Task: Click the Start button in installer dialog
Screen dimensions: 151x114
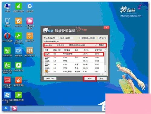Action: point(90,78)
